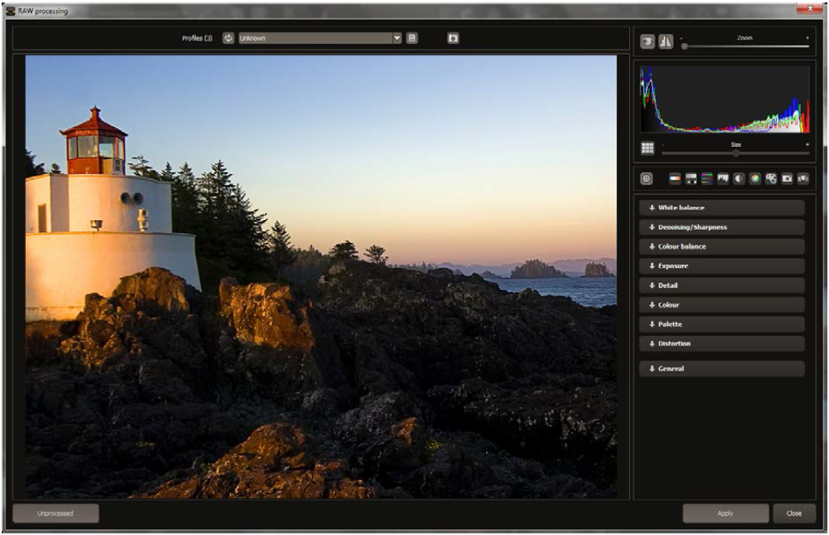Click the Profiles (3) label
This screenshot has height=535, width=829.
(197, 38)
